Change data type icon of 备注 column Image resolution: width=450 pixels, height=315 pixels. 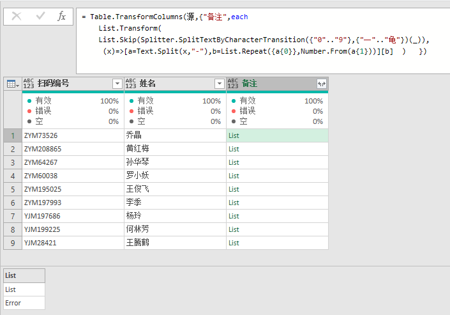point(233,84)
